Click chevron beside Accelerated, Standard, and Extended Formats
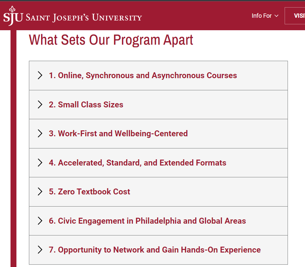Image resolution: width=305 pixels, height=267 pixels. click(40, 163)
